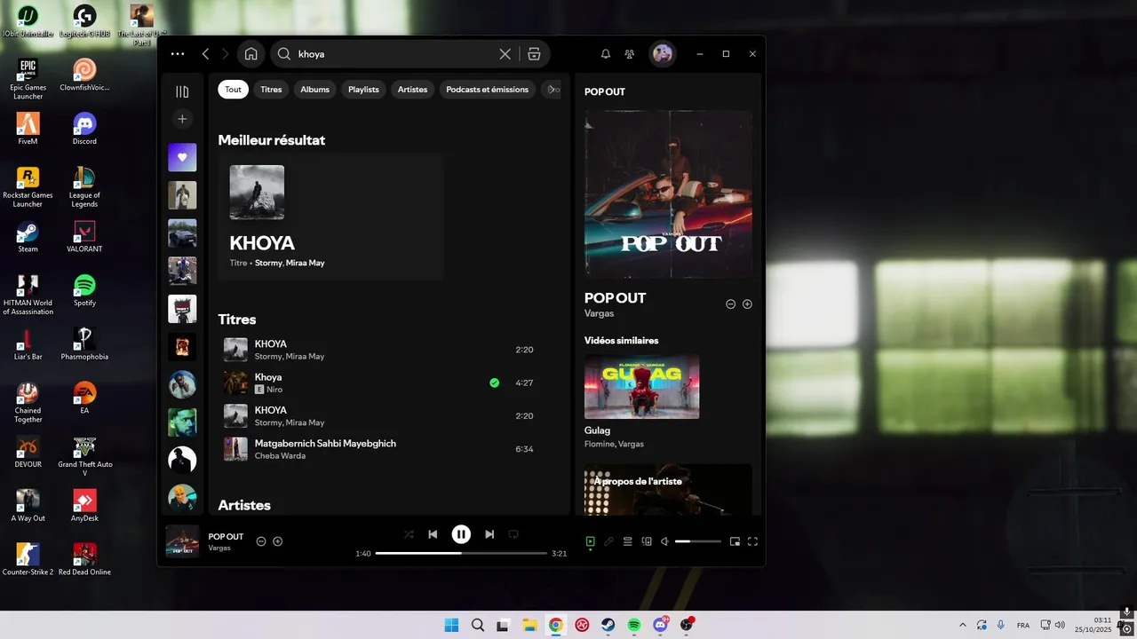The image size is (1137, 639).
Task: Mute volume with speaker icon
Action: [x=665, y=541]
